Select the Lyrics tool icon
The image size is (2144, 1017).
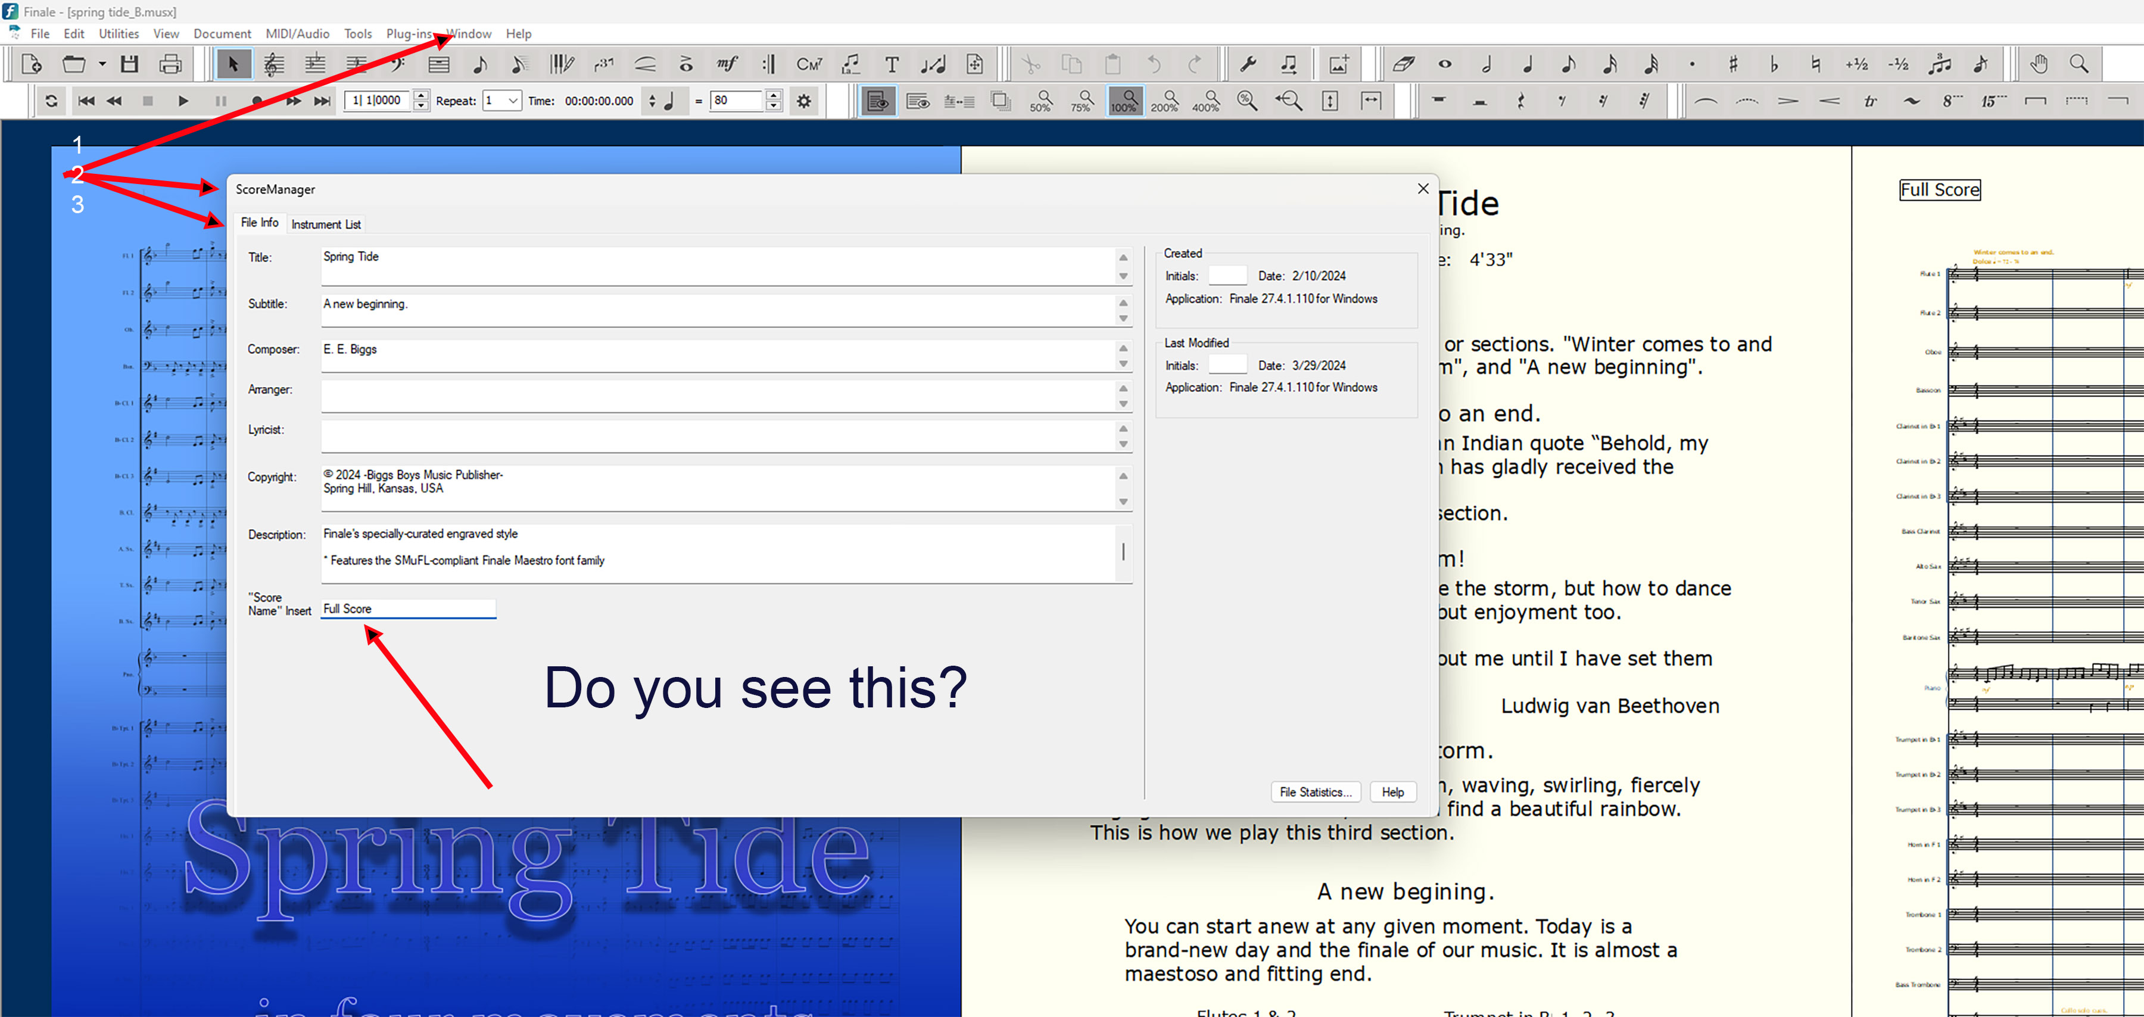tap(850, 64)
